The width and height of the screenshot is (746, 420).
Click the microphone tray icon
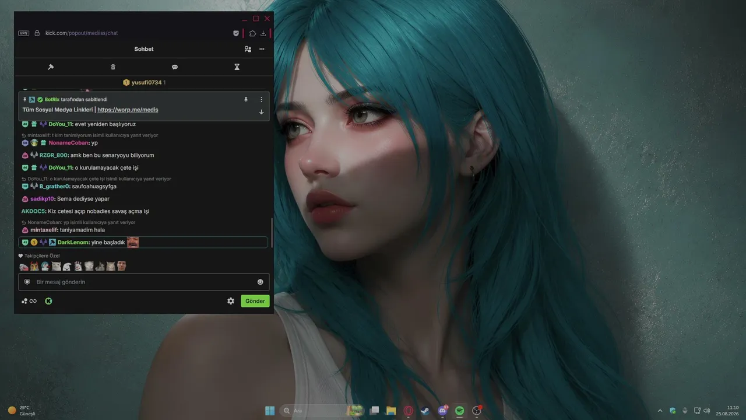[x=685, y=411]
